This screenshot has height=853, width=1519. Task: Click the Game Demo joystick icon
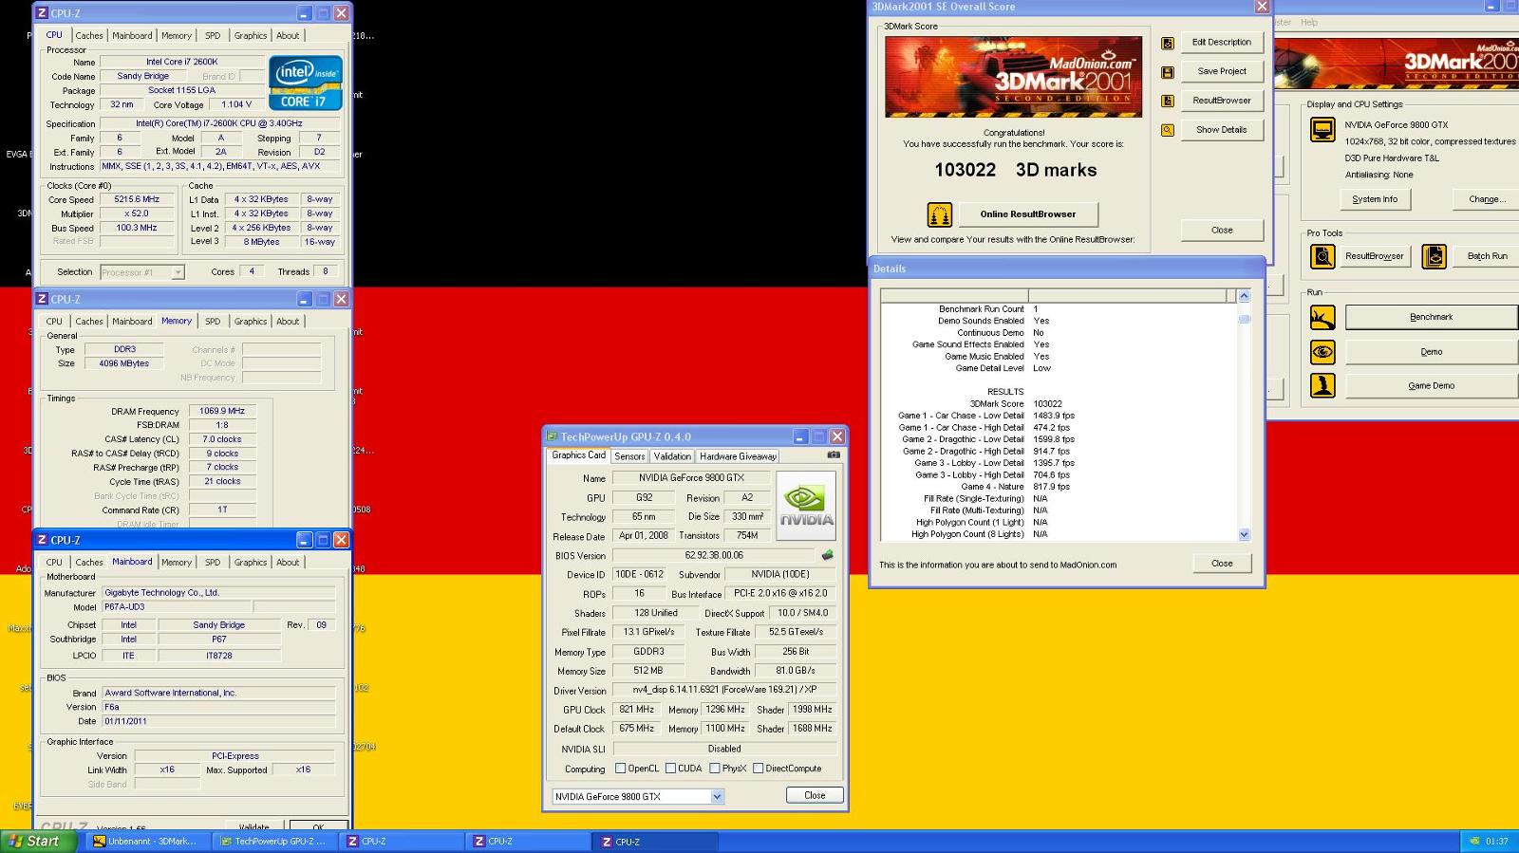tap(1322, 385)
